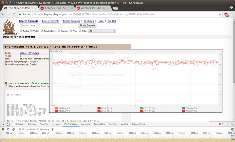The width and height of the screenshot is (235, 142).
Task: Check the Video category checkbox
Action: click(x=31, y=31)
